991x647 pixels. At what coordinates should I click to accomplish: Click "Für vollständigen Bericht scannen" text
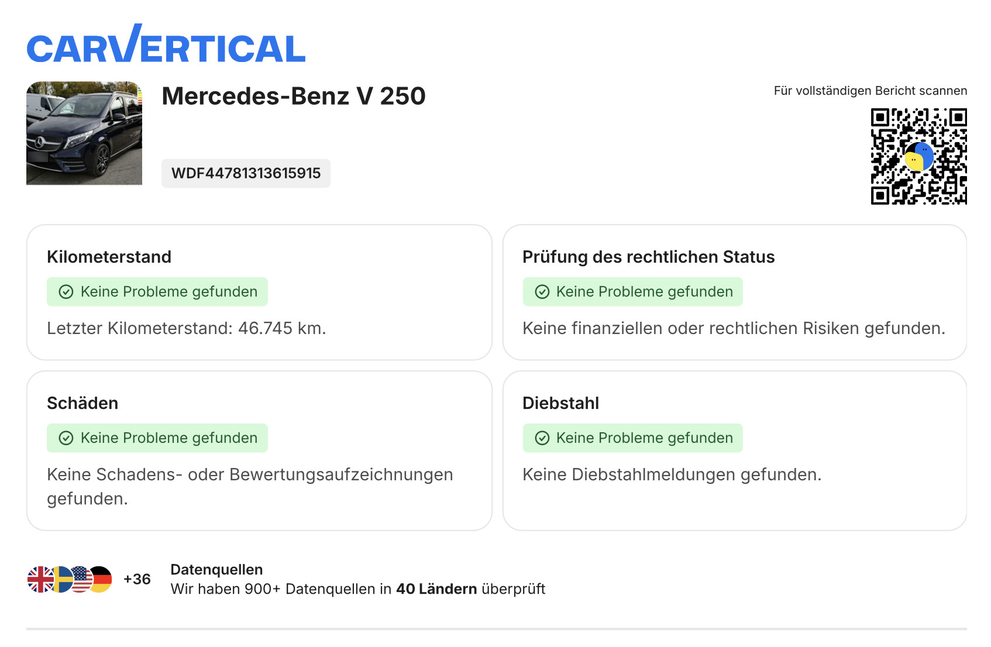point(870,91)
